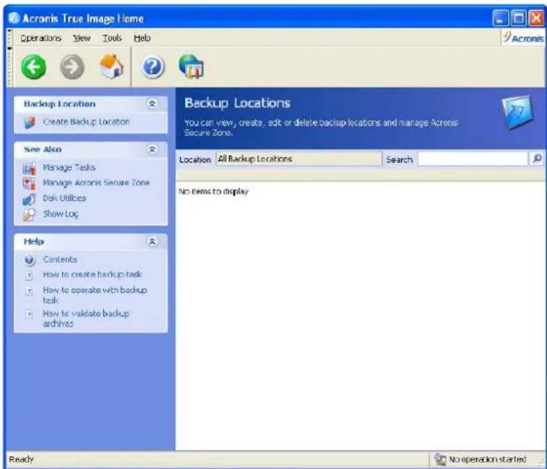Image resolution: width=547 pixels, height=469 pixels.
Task: Open the Operations menu
Action: (41, 37)
